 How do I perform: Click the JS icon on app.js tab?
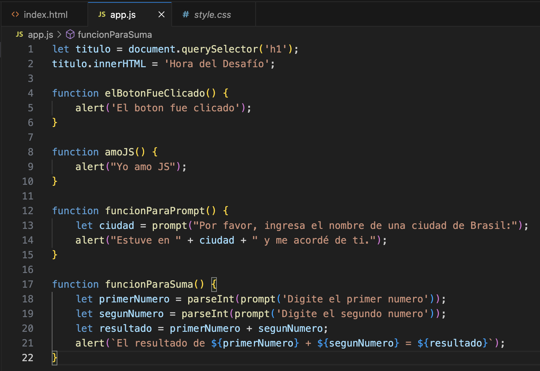(x=102, y=14)
